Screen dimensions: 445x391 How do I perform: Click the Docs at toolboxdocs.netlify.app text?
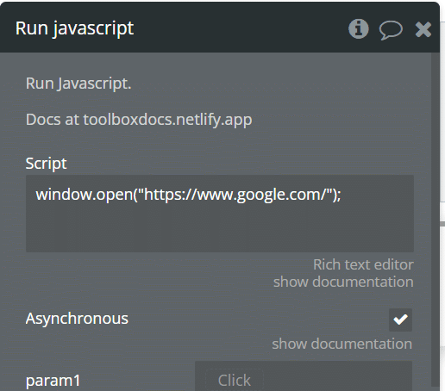click(x=139, y=120)
